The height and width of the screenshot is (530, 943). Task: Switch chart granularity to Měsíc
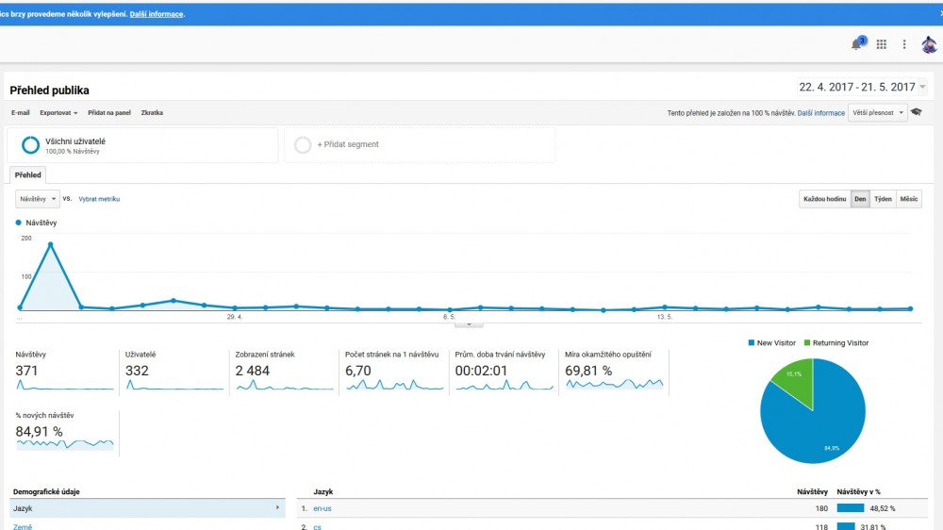click(x=909, y=199)
